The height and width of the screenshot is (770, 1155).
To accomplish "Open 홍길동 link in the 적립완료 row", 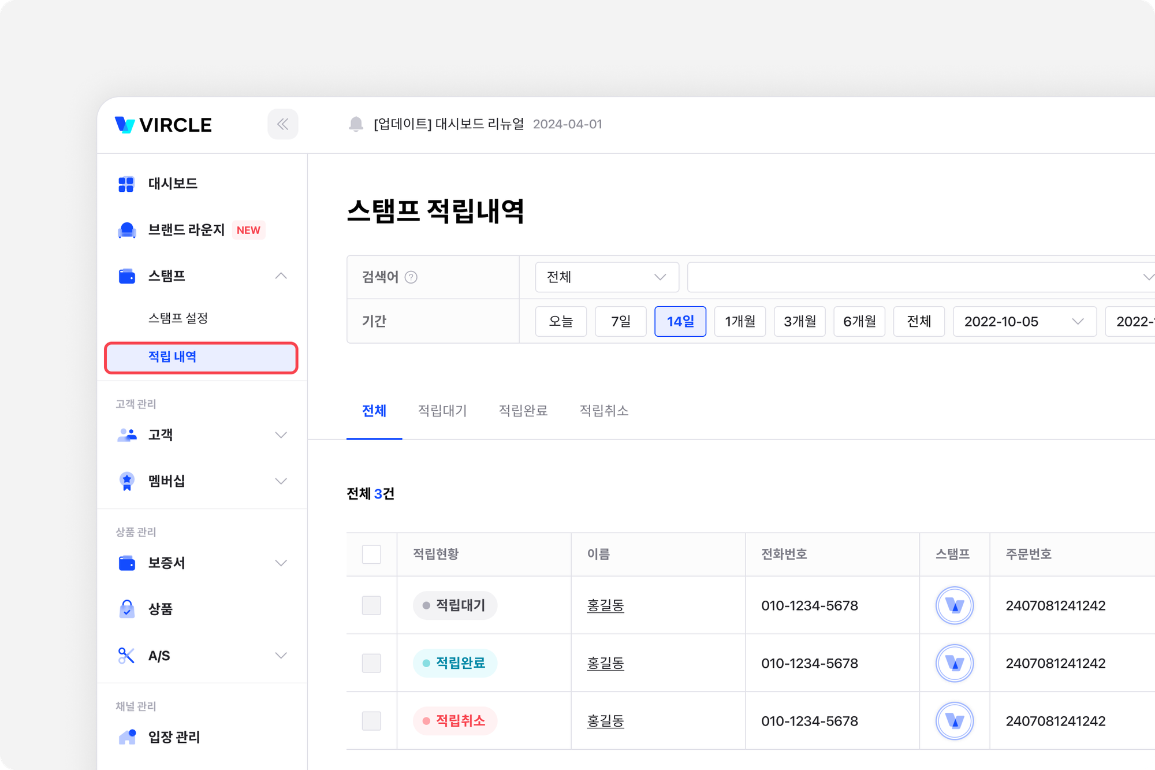I will 605,663.
